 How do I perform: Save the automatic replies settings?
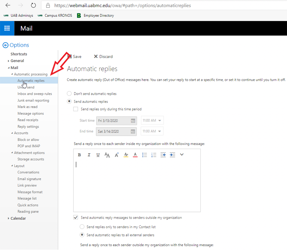(75, 56)
